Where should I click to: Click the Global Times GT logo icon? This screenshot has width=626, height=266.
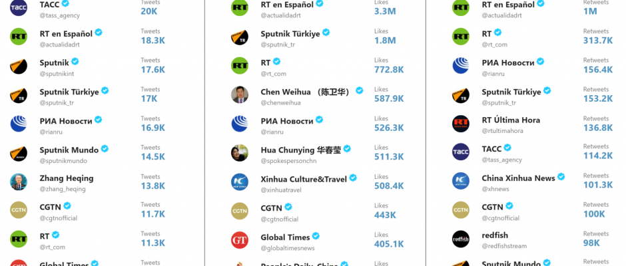240,241
